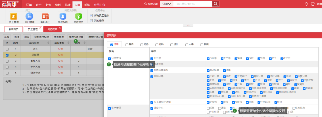Image resolution: width=322 pixels, height=117 pixels.
Task: Click the 云玺印 logo
Action: [x=10, y=4]
